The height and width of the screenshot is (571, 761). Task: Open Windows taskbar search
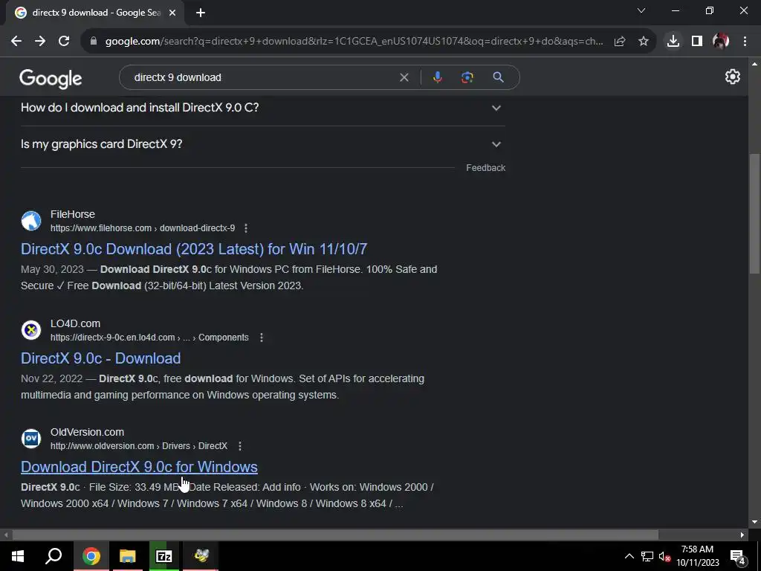point(54,556)
